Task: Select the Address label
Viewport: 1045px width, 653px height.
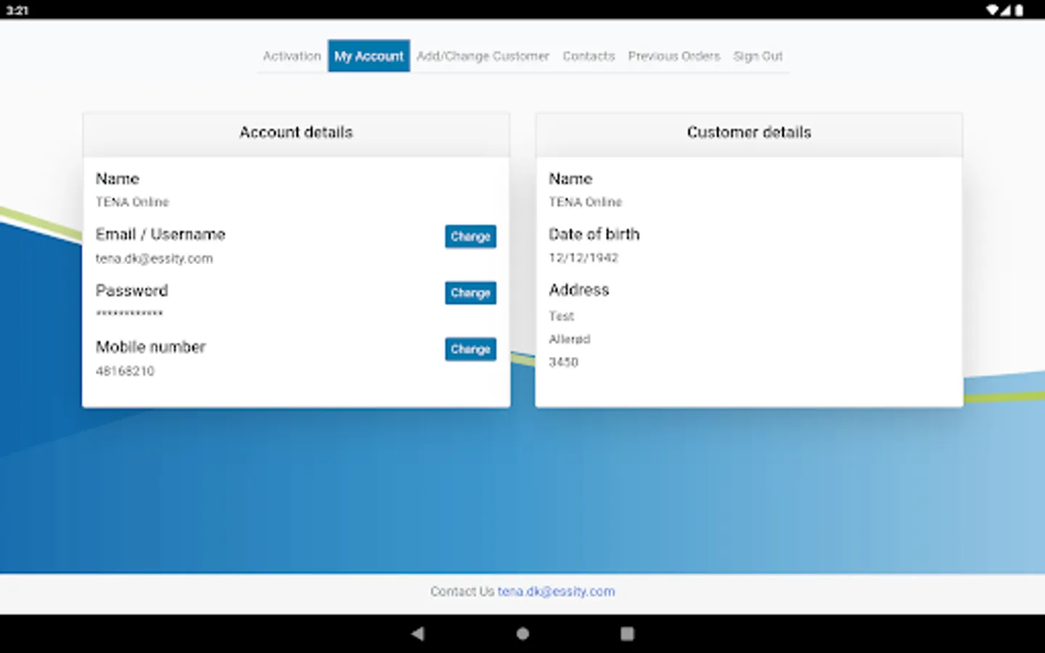Action: [x=579, y=290]
